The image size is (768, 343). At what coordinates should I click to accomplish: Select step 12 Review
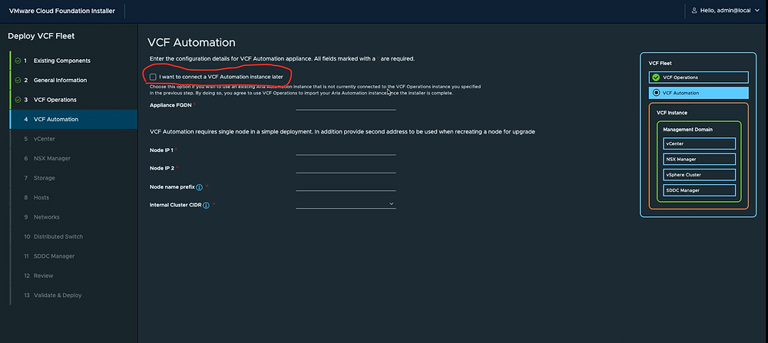[x=73, y=276]
